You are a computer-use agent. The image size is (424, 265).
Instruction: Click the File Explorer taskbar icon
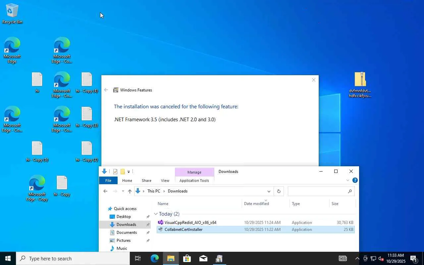(x=171, y=258)
